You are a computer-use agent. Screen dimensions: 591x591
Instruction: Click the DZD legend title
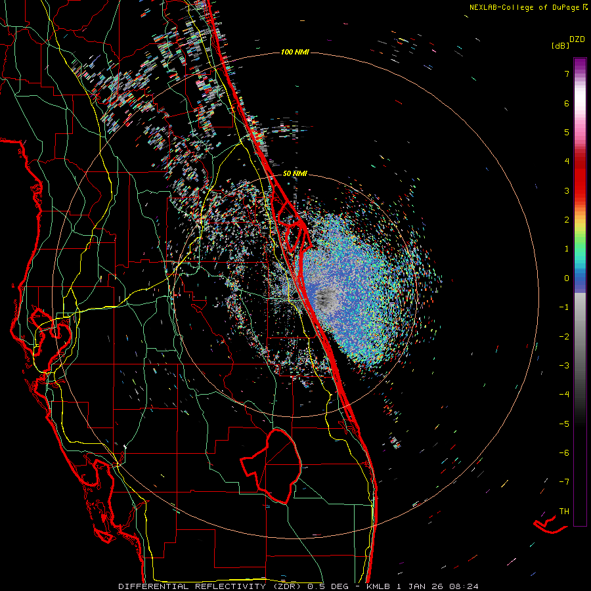[x=577, y=39]
